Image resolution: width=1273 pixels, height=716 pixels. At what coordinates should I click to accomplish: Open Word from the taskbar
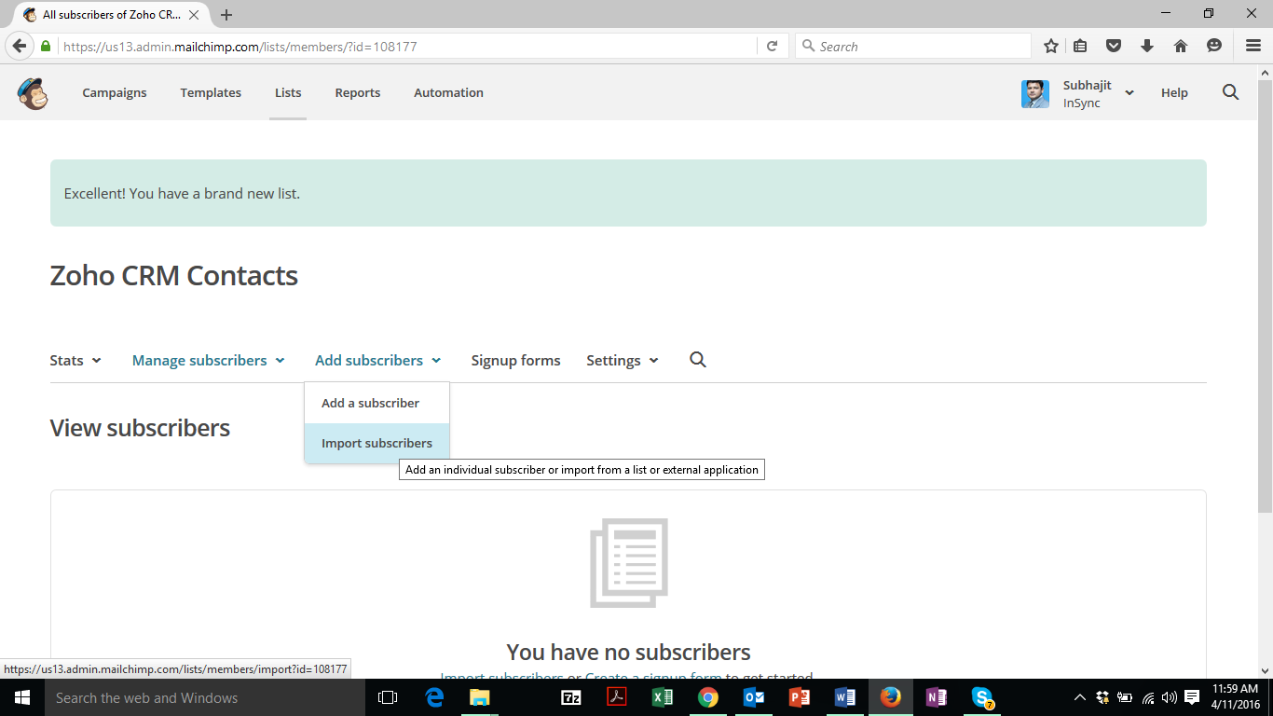point(845,697)
